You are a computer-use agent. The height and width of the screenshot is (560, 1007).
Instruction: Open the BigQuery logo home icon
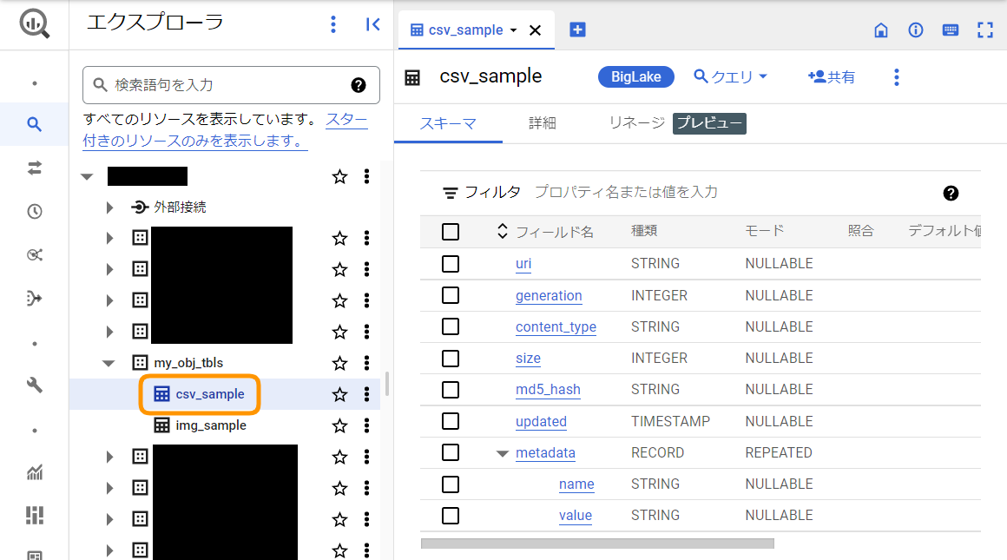[x=34, y=24]
